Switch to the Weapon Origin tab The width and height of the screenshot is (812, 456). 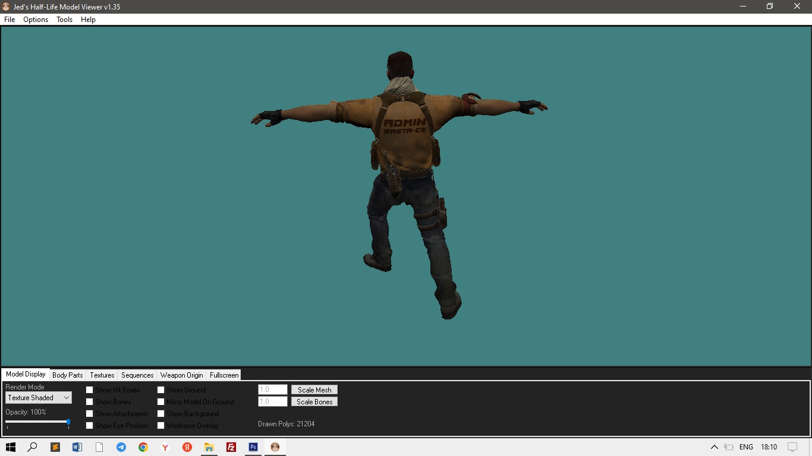(181, 375)
